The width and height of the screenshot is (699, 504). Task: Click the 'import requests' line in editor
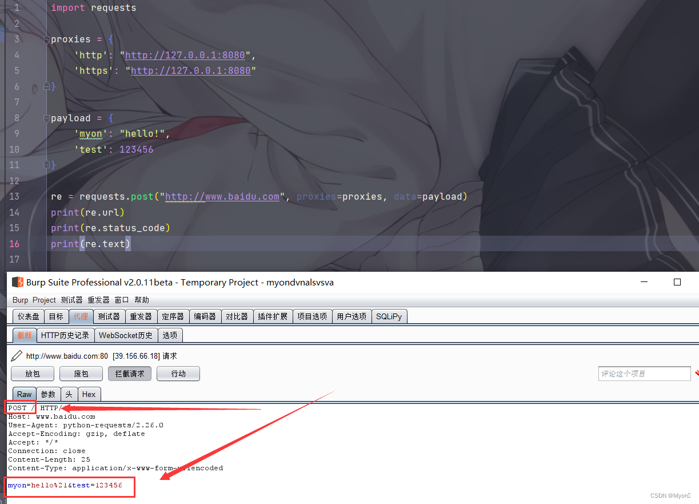tap(94, 8)
